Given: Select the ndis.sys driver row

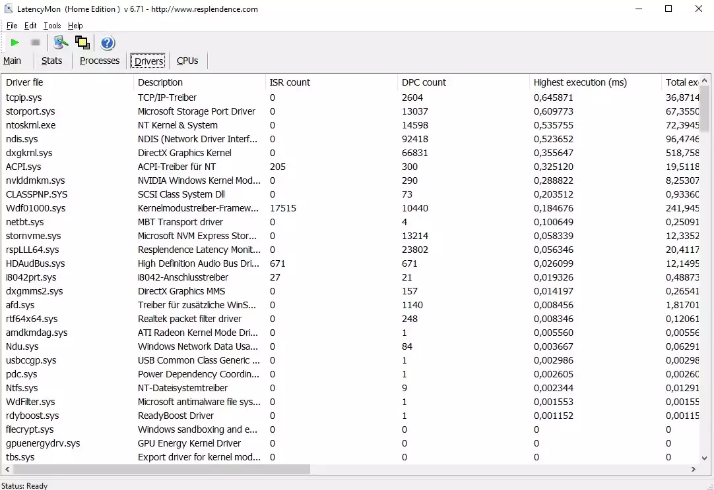Looking at the screenshot, I should [350, 139].
